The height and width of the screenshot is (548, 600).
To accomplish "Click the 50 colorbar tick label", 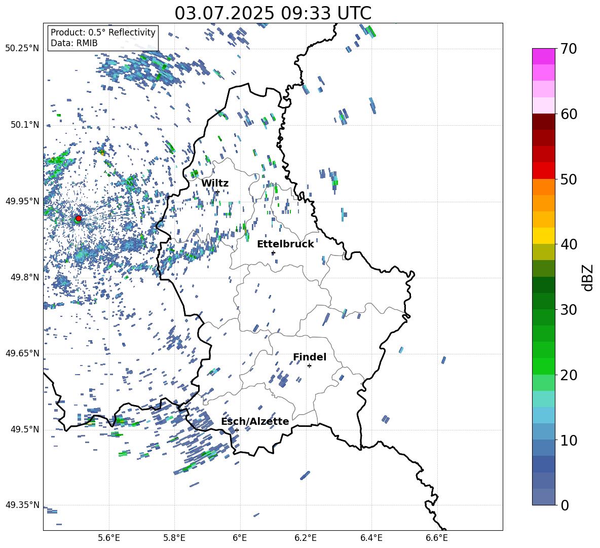I will (x=569, y=179).
